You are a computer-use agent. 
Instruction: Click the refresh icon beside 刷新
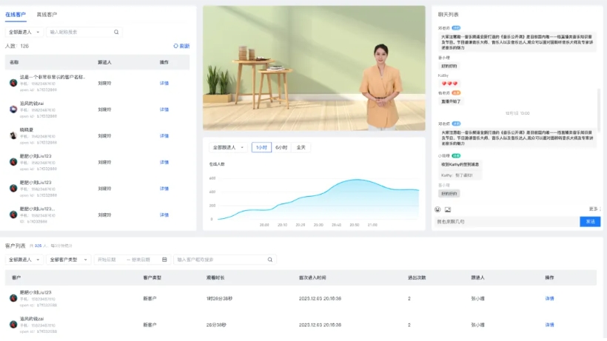(x=175, y=46)
